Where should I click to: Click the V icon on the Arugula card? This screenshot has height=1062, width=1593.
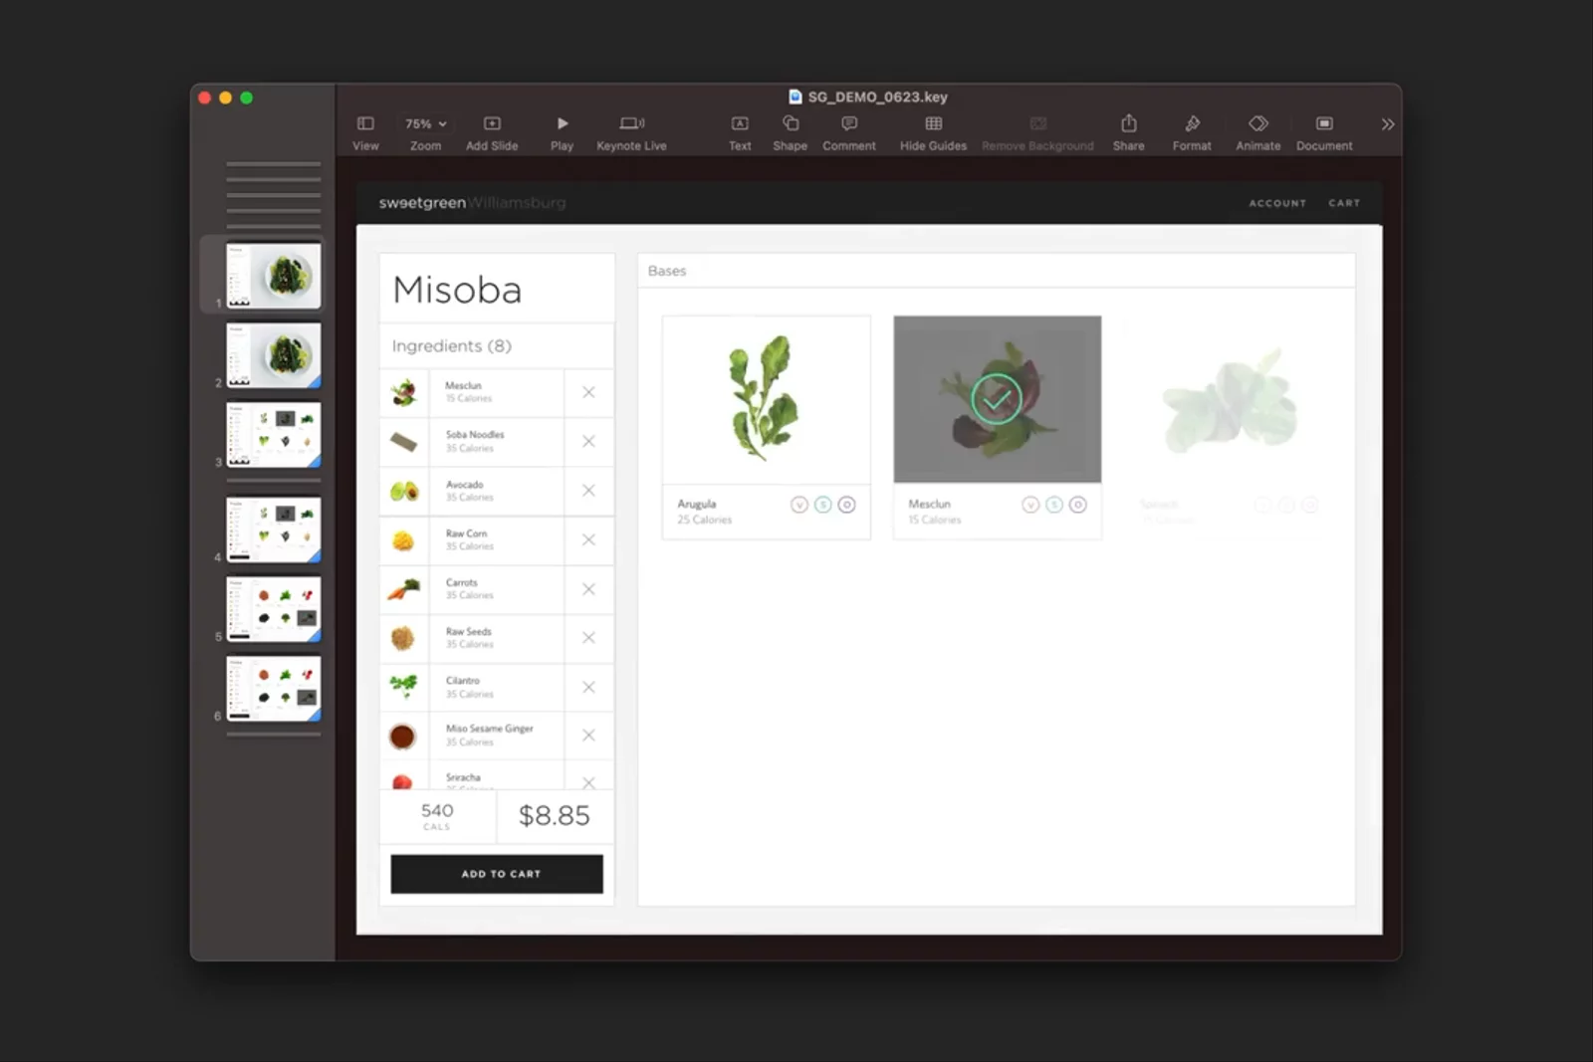pos(799,505)
